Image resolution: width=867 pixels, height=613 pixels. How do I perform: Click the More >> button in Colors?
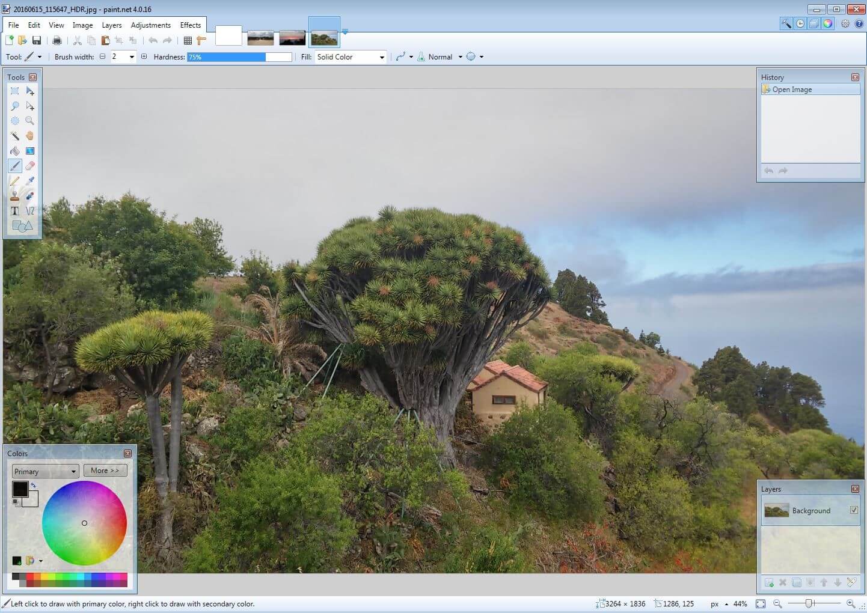(105, 471)
